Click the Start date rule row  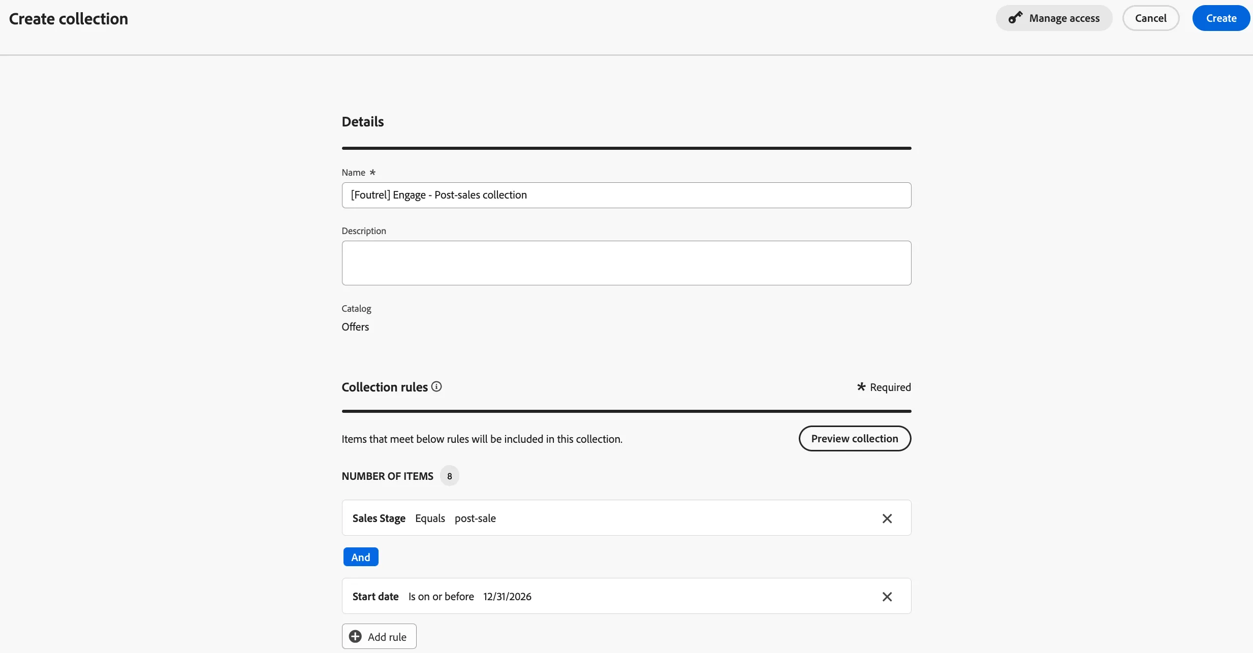pos(626,596)
